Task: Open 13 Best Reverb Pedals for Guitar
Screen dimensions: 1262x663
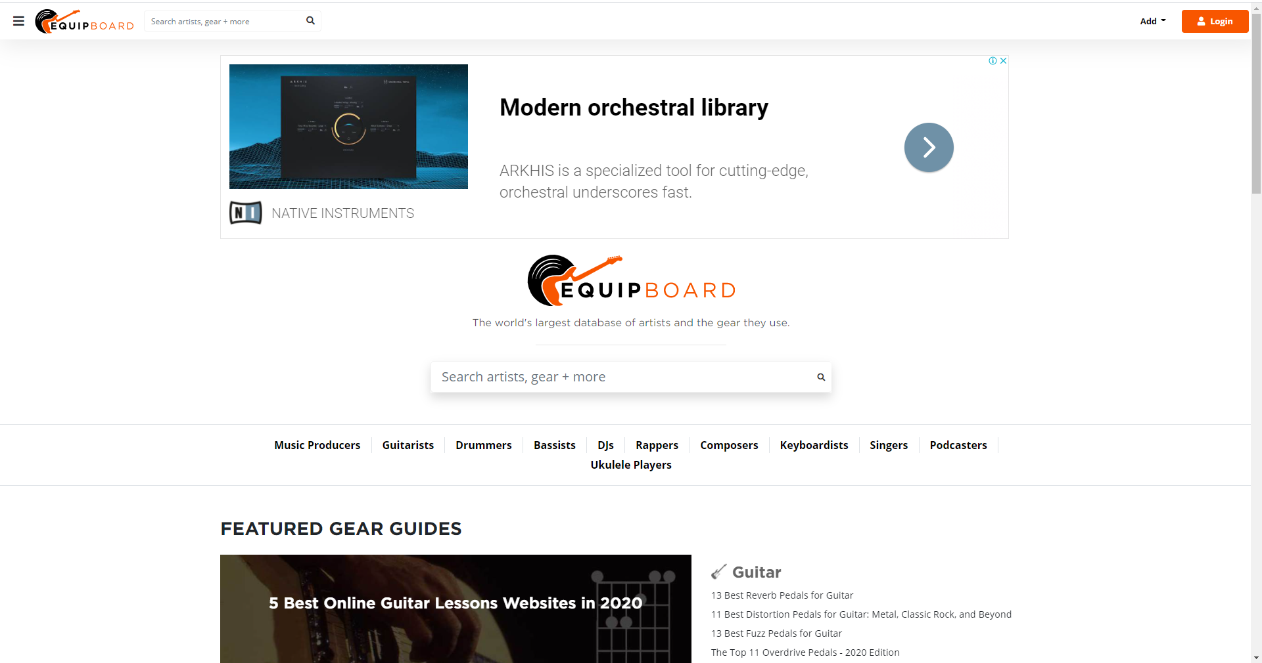Action: coord(782,595)
